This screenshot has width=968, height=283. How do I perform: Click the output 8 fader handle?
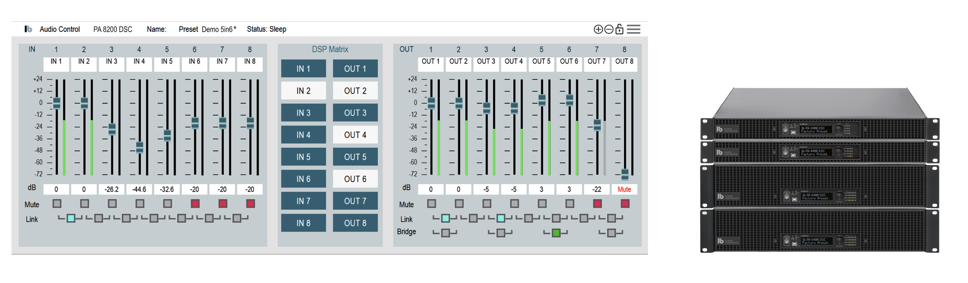coord(625,175)
